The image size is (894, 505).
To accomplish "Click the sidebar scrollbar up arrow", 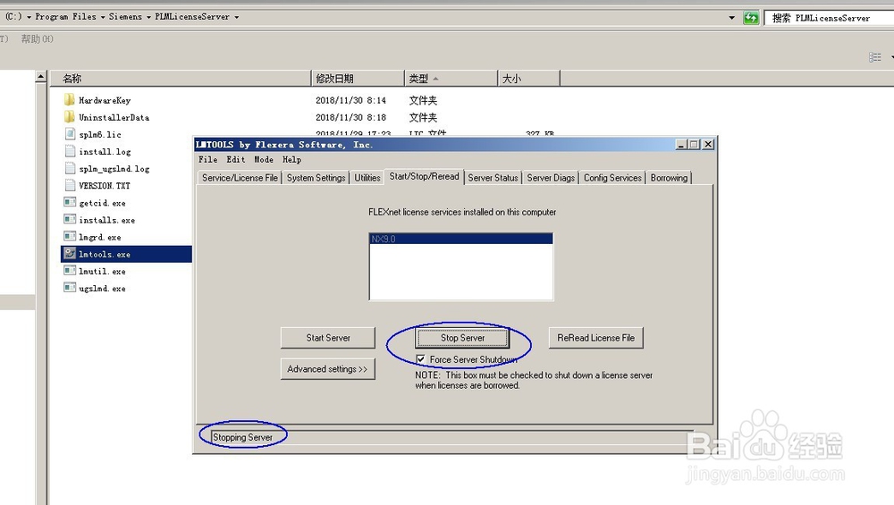I will click(x=40, y=77).
